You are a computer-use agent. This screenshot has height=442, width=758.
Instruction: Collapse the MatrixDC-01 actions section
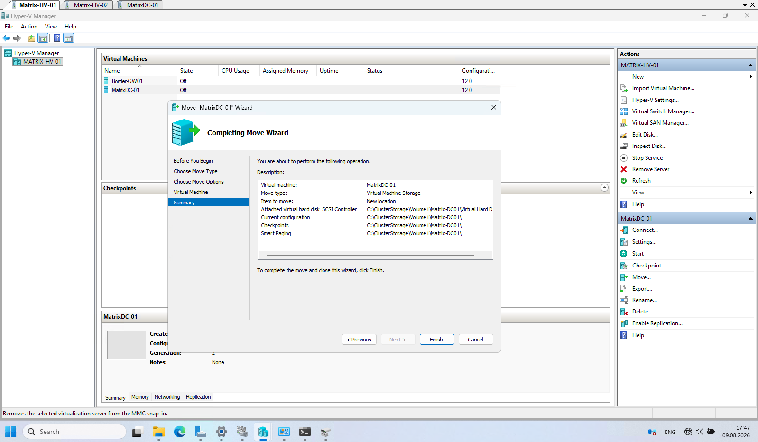point(750,219)
